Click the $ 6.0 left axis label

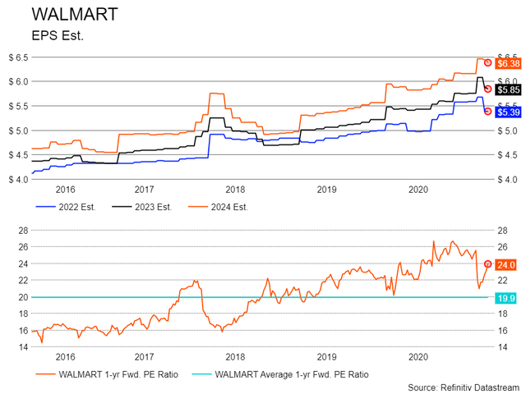(18, 82)
